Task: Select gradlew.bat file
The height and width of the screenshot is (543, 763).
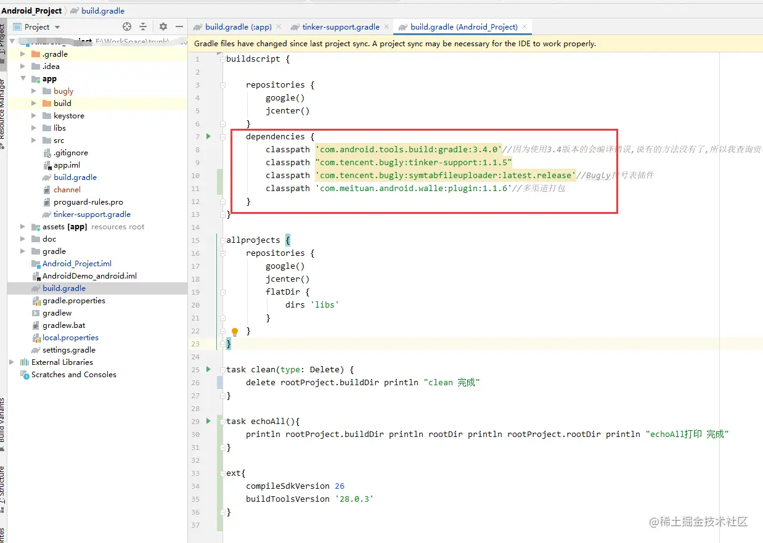Action: pos(63,325)
